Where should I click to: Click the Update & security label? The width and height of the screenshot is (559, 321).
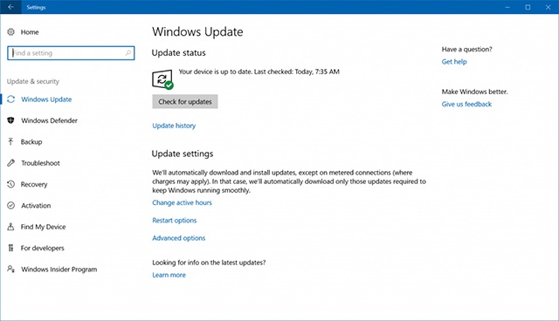click(33, 81)
